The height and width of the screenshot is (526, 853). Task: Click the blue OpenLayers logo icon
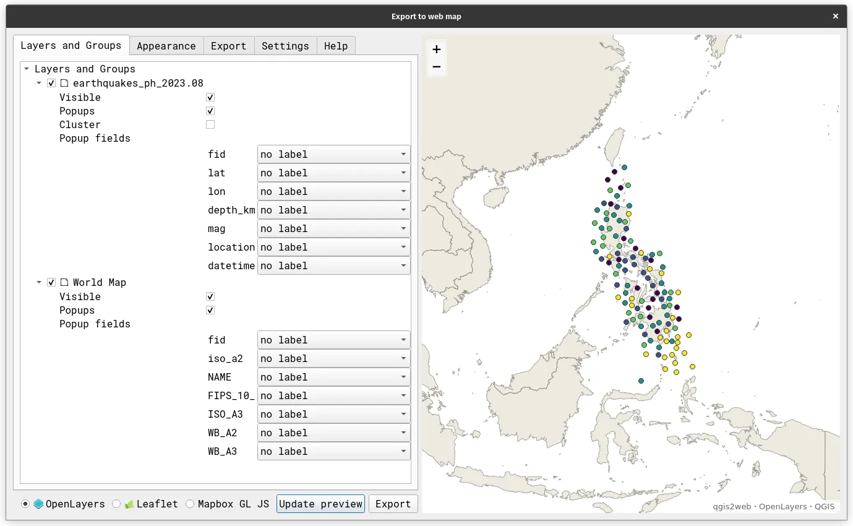(x=38, y=504)
